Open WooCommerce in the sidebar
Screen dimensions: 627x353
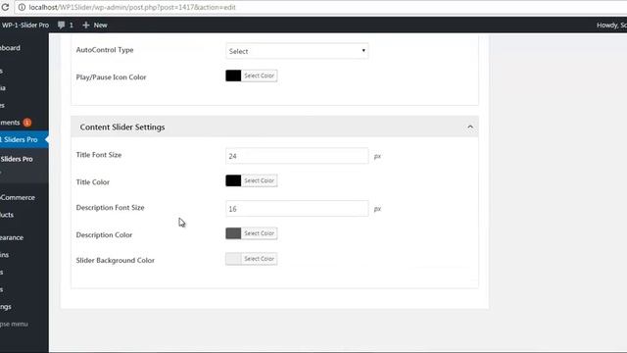pos(18,198)
